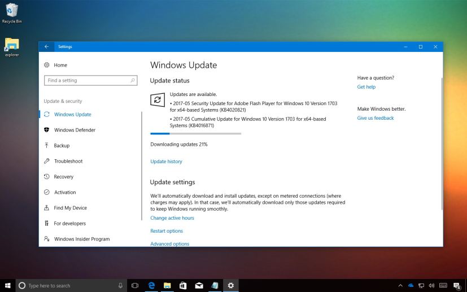Show hidden tray icons chevron
The height and width of the screenshot is (292, 467).
click(400, 286)
